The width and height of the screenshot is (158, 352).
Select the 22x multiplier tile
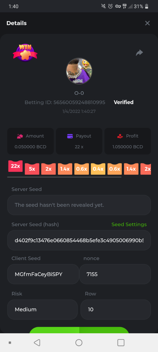pyautogui.click(x=16, y=166)
